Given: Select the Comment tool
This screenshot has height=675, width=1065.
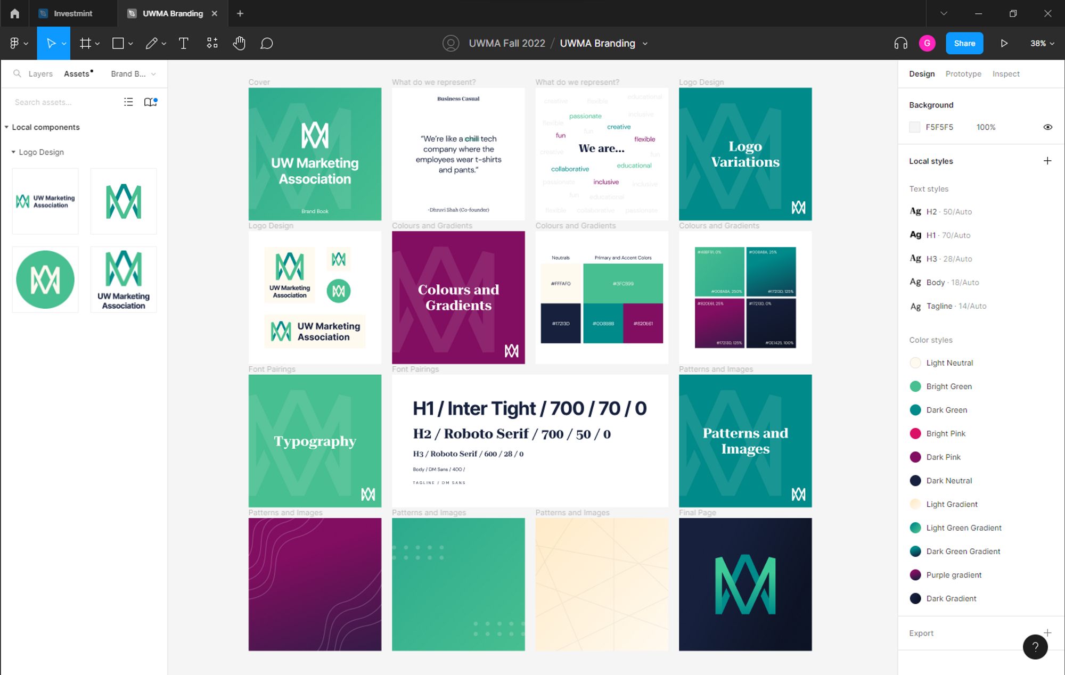Looking at the screenshot, I should 267,43.
